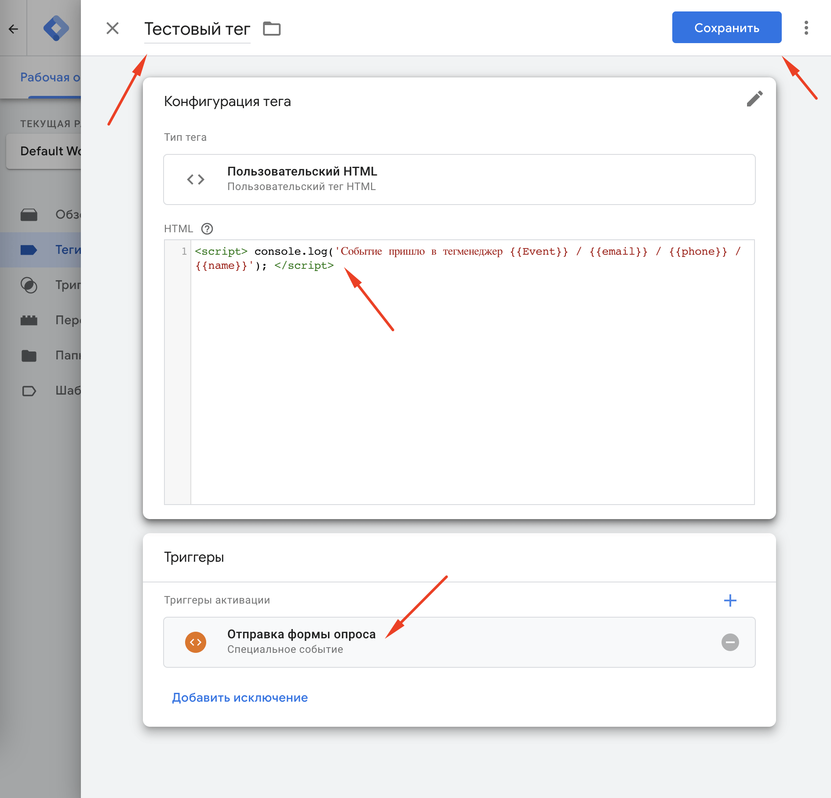Image resolution: width=831 pixels, height=798 pixels.
Task: Open the HTML help question mark icon
Action: point(207,229)
